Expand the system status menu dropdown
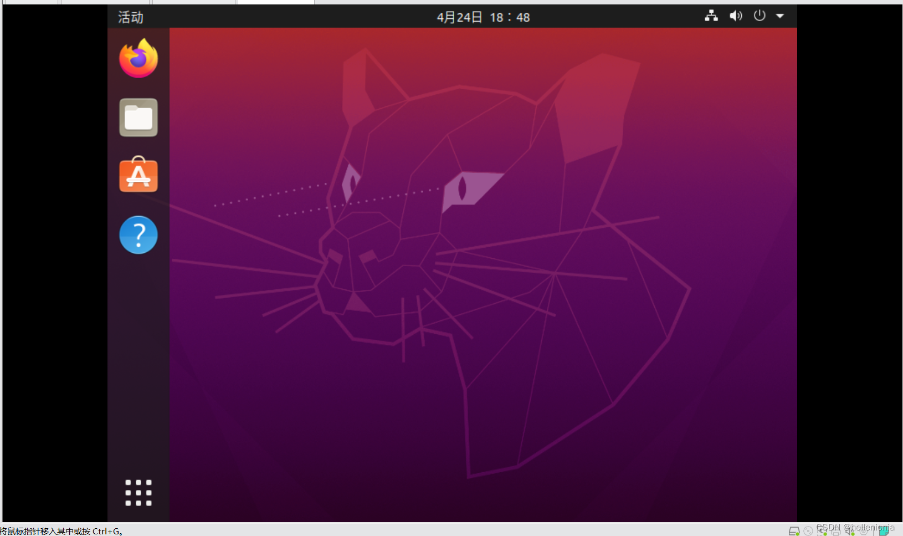903x536 pixels. (x=781, y=16)
